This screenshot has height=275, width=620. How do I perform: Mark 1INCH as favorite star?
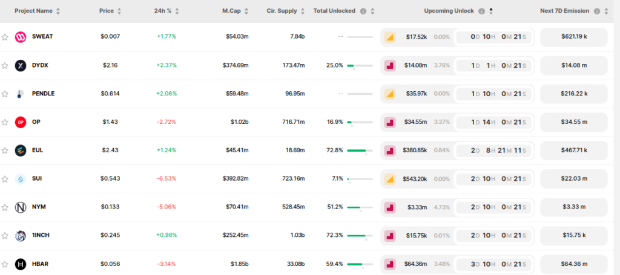(x=5, y=236)
